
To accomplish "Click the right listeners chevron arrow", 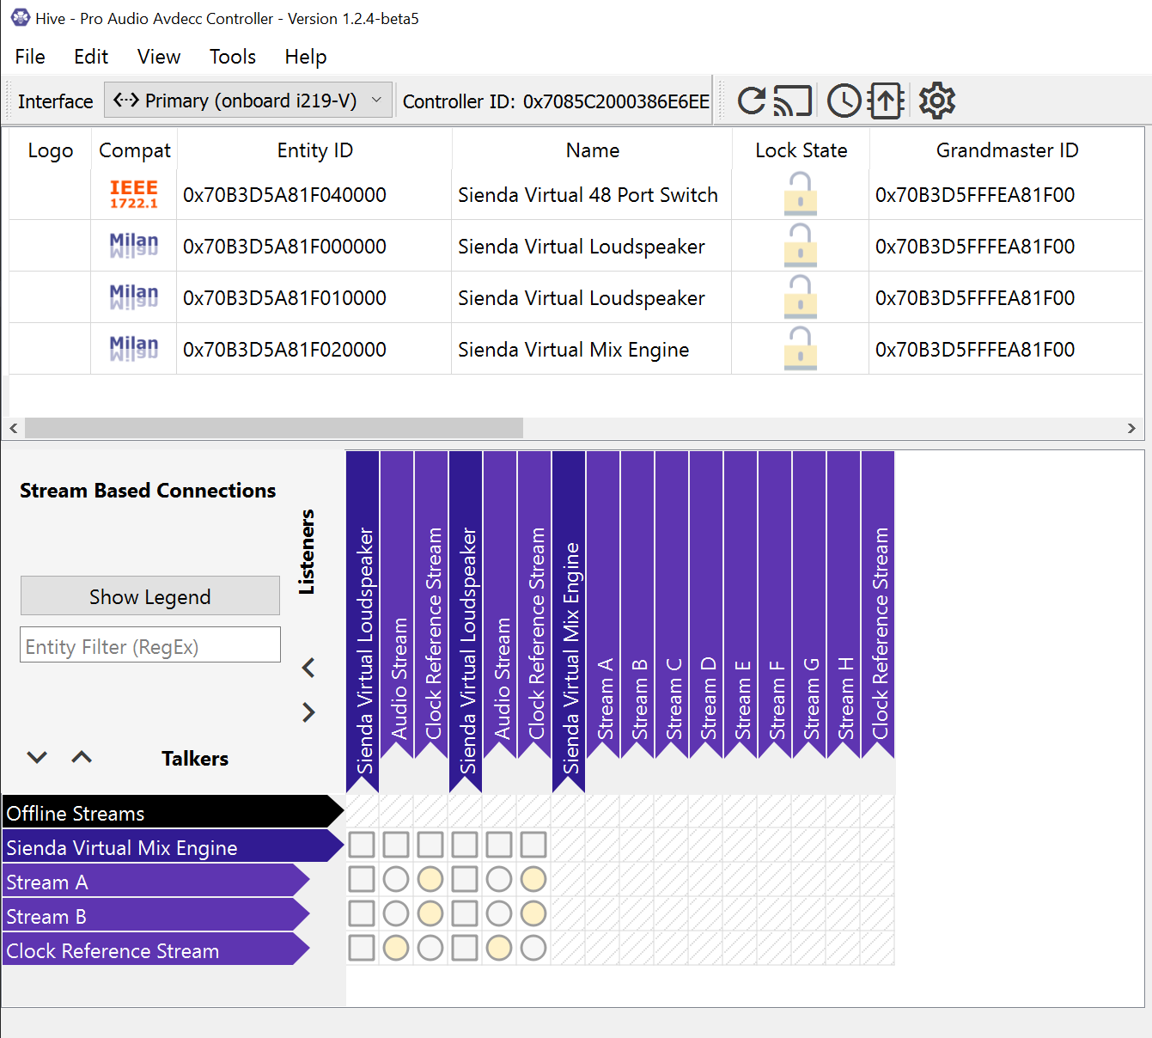I will click(x=308, y=712).
